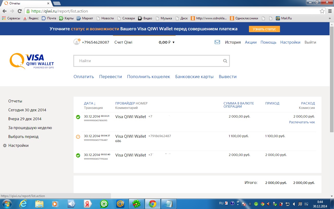Open the Маркет bookmark
Viewport: 334px width, 209px height.
tap(85, 18)
